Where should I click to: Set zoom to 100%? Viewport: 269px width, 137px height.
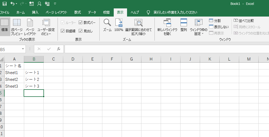point(119,25)
